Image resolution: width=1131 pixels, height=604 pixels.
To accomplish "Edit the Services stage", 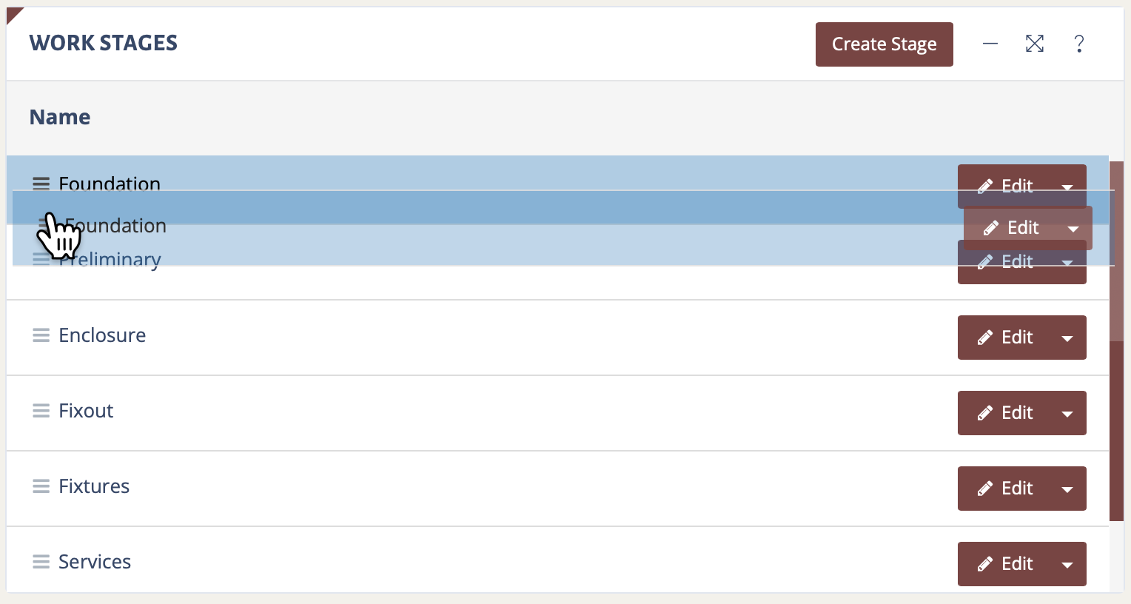I will (1005, 564).
